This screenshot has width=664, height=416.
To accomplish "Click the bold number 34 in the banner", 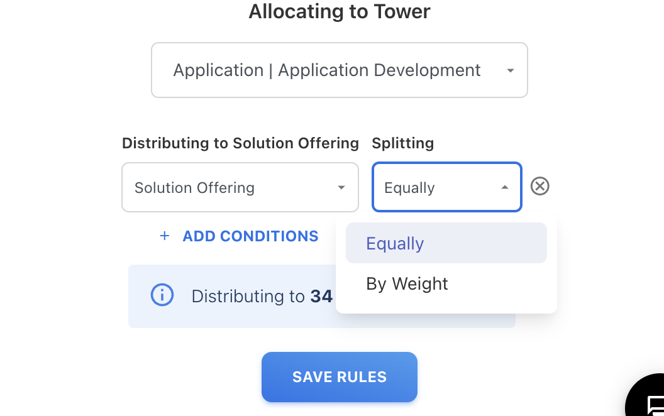I will (321, 296).
